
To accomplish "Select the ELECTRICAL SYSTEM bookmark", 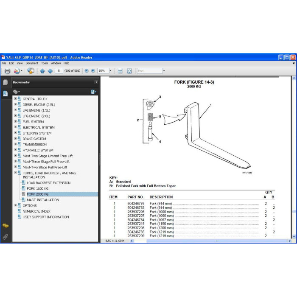I will pyautogui.click(x=39, y=127).
